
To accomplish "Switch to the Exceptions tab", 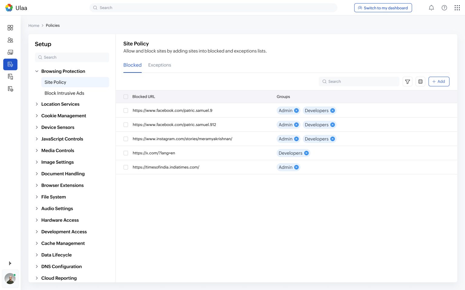I will pyautogui.click(x=160, y=65).
